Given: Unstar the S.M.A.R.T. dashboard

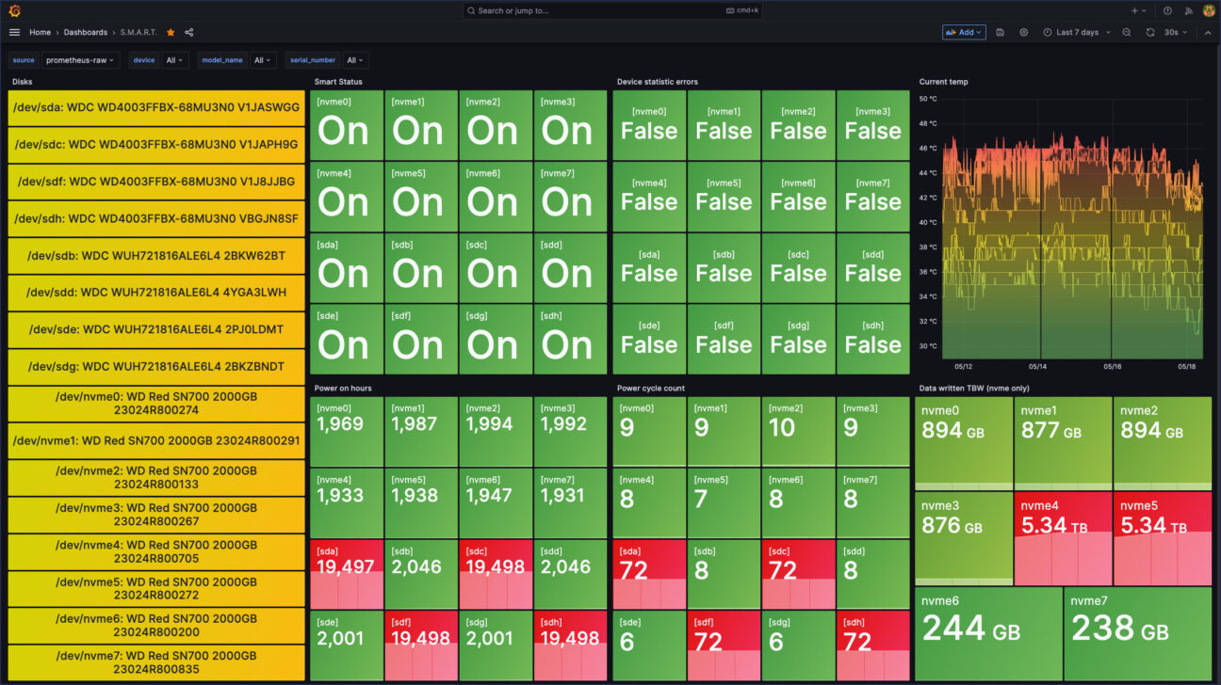Looking at the screenshot, I should 171,32.
